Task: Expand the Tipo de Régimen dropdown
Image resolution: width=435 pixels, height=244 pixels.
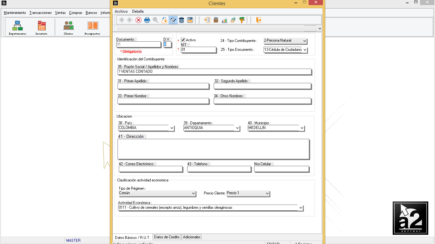Action: pos(193,193)
